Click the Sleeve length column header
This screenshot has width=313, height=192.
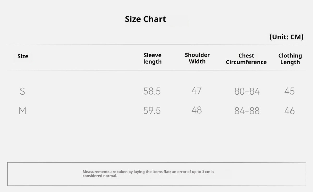153,59
